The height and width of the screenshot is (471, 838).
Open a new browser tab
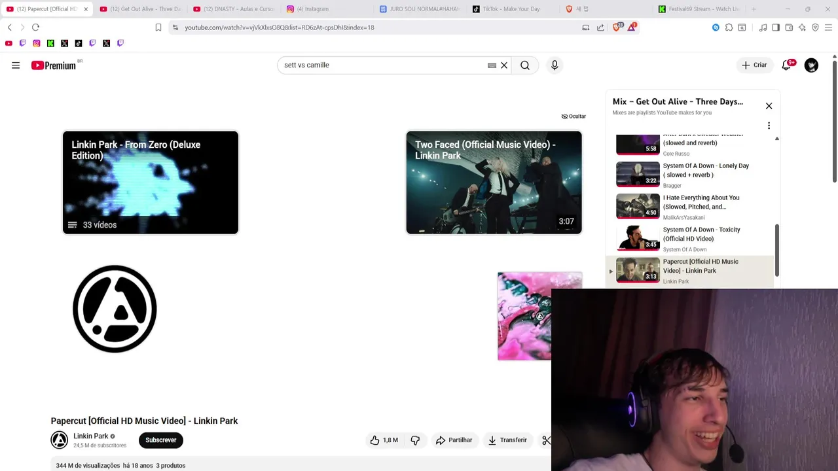(x=754, y=9)
